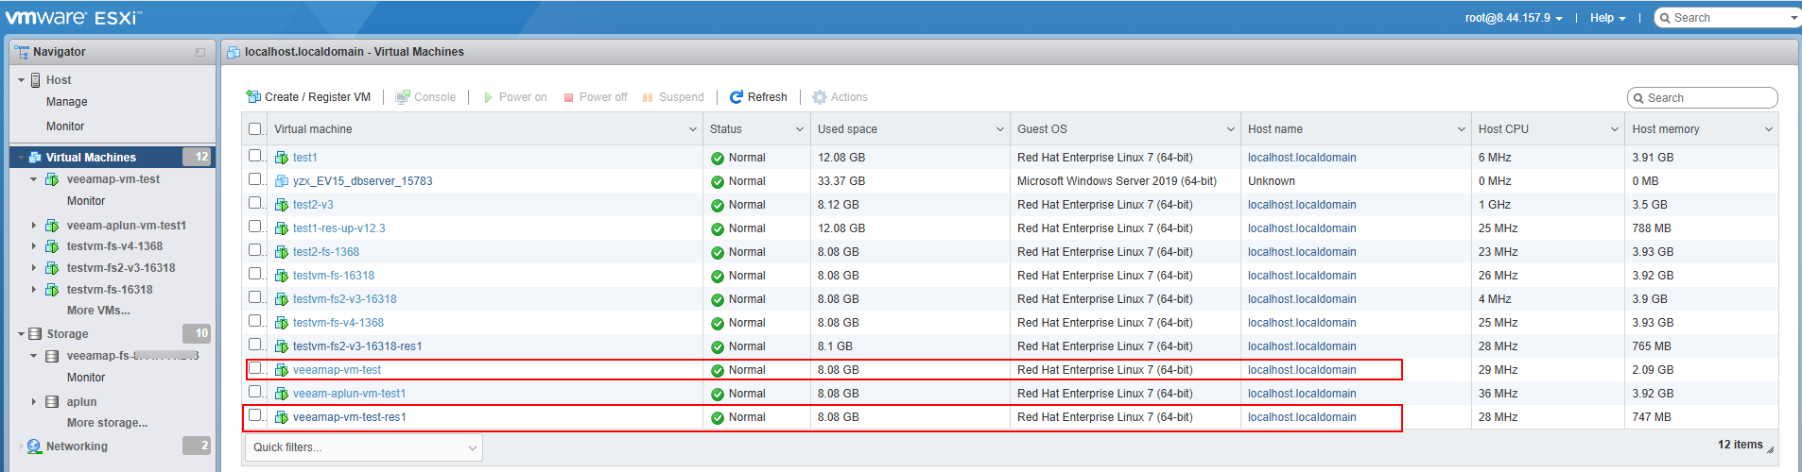Viewport: 1802px width, 472px height.
Task: Check the box for test1
Action: point(255,156)
